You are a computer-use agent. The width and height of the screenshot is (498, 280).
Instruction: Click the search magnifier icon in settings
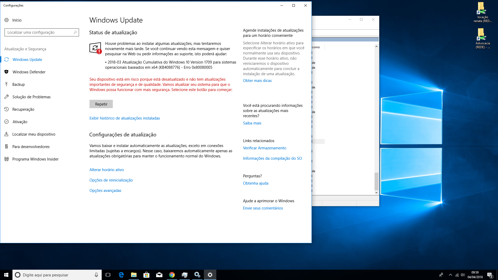tap(75, 32)
